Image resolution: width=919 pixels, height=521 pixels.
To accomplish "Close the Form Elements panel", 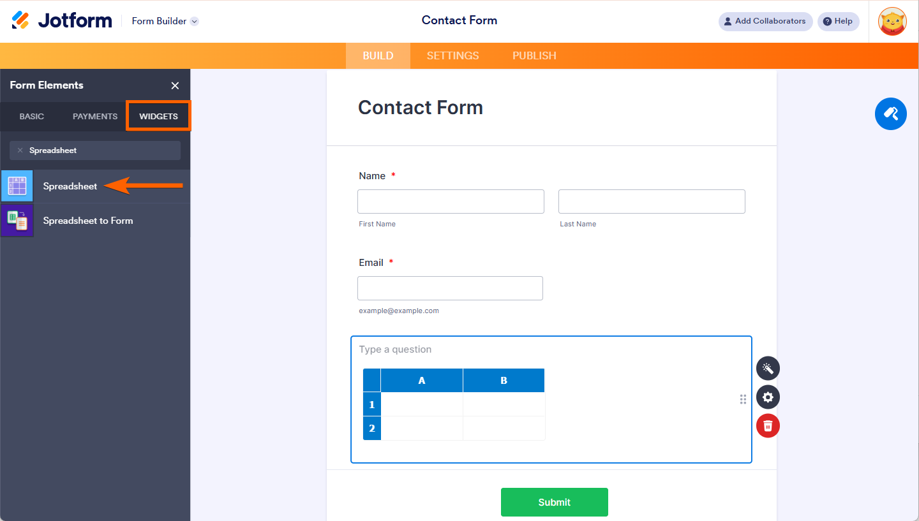I will 175,85.
